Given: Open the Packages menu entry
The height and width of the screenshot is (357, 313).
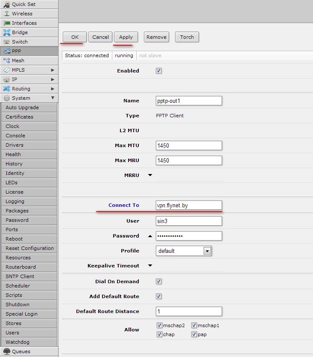Looking at the screenshot, I should [x=29, y=211].
